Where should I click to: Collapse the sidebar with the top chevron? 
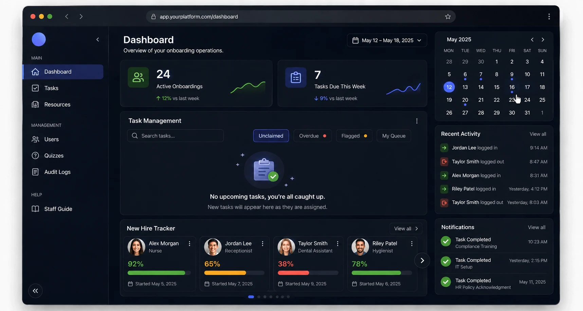pyautogui.click(x=97, y=39)
